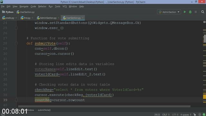The height and width of the screenshot is (116, 206).
Task: Switch to the predic.py tab
Action: (8, 18)
